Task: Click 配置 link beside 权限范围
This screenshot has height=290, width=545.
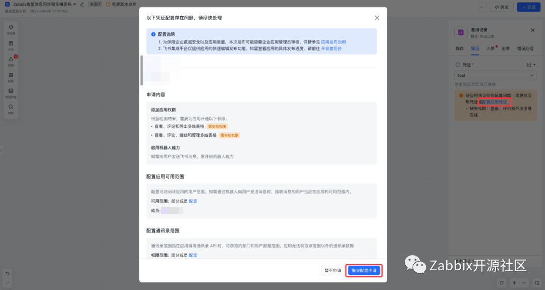Action: click(x=193, y=255)
